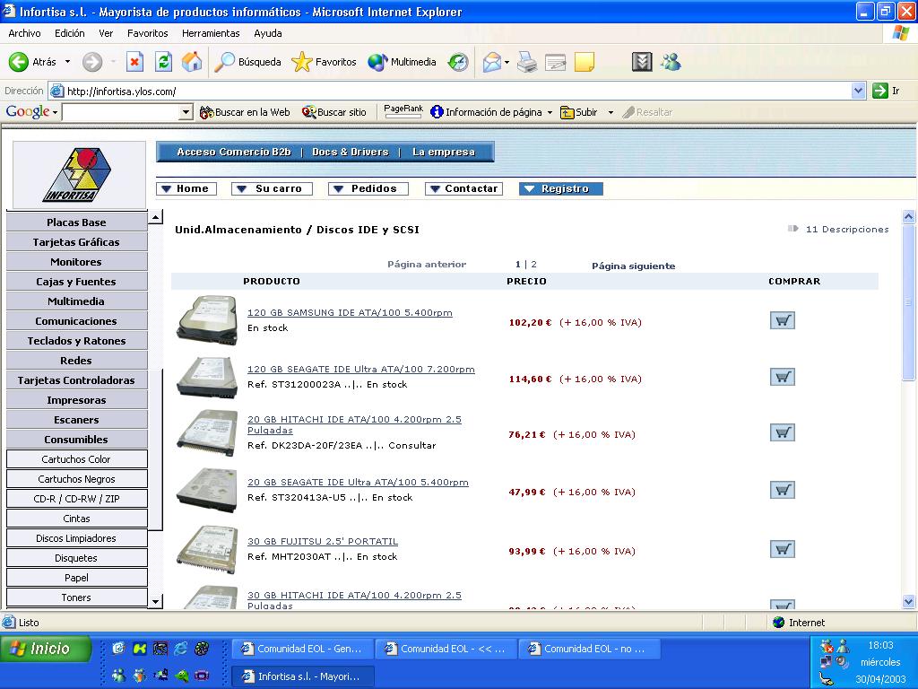Click the green Ir go arrow

(x=879, y=91)
